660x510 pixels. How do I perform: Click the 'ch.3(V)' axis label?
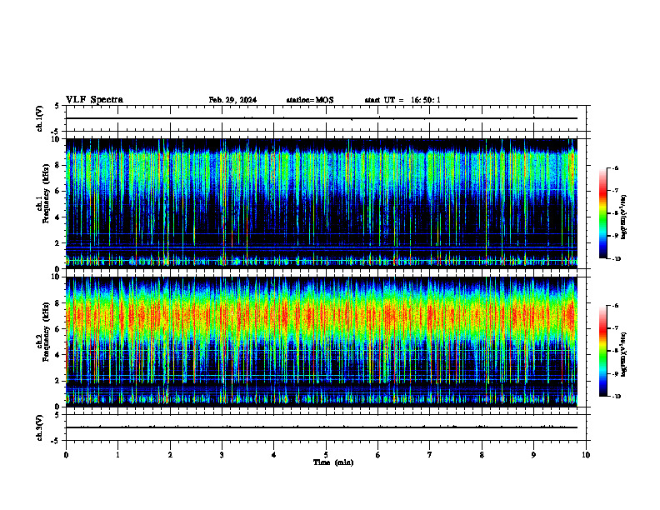point(40,427)
